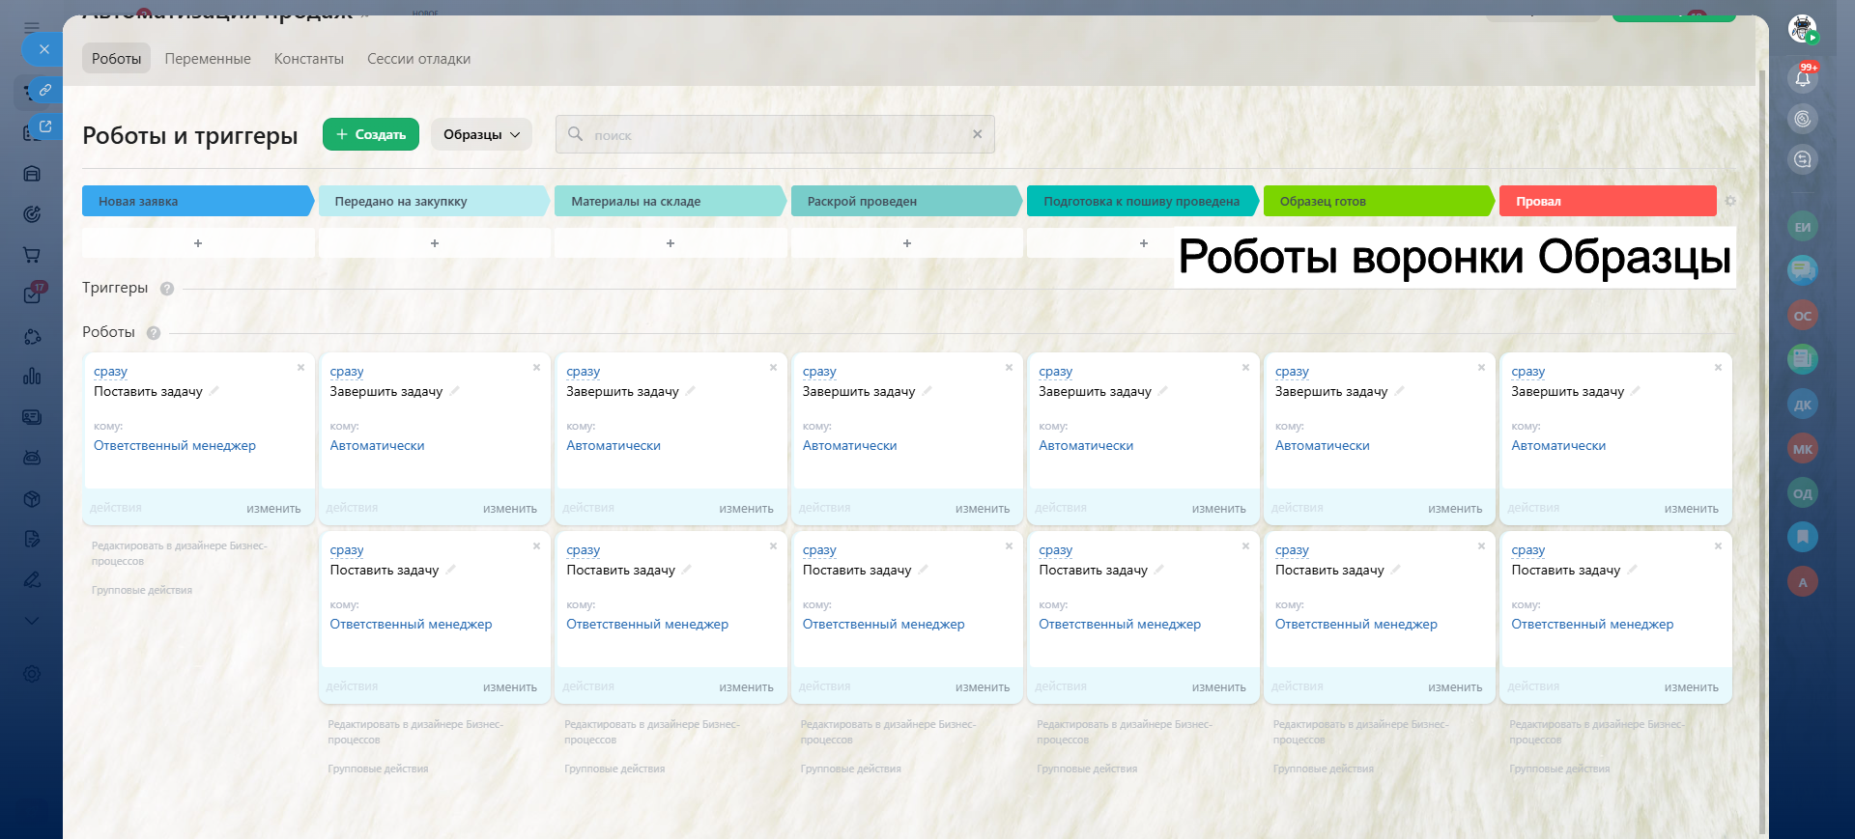The height and width of the screenshot is (839, 1855).
Task: Open notifications bell with 99+ badge
Action: tap(1803, 77)
